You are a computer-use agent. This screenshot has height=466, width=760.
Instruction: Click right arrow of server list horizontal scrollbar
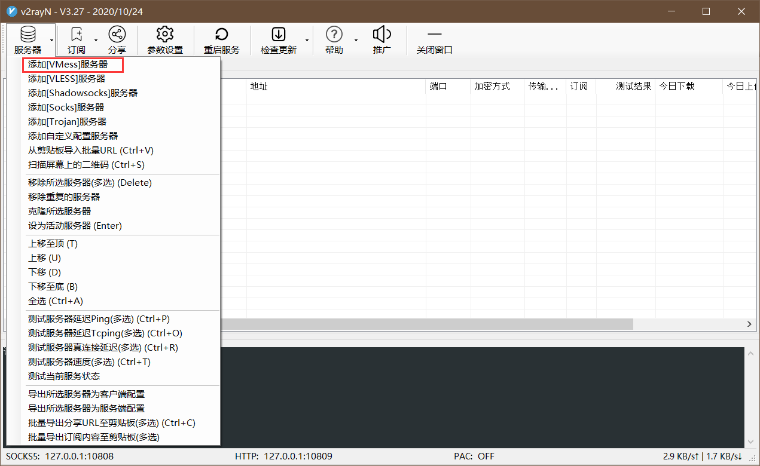[749, 324]
